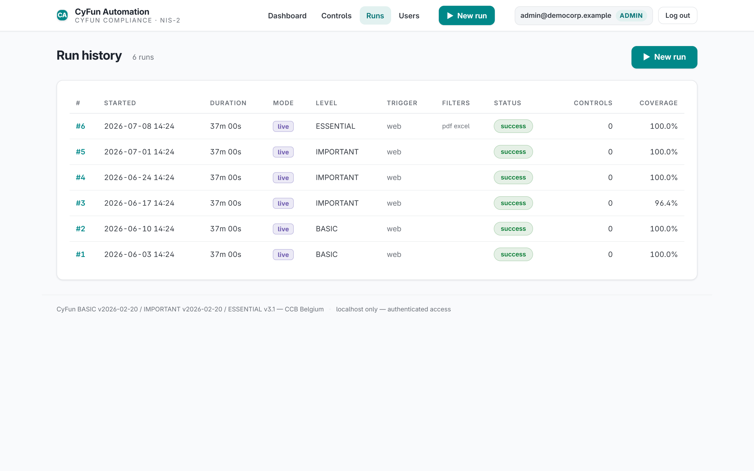Click the footer 'localhost only' notice

pos(393,309)
